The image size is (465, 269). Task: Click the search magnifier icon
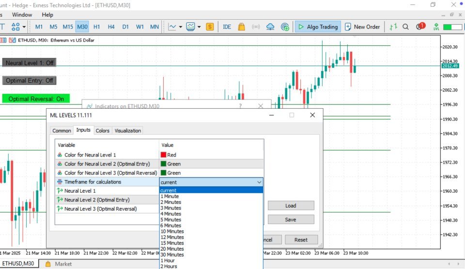405,27
